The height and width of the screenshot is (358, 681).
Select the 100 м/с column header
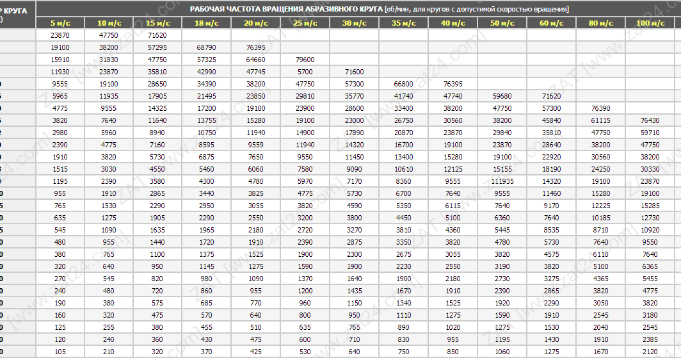pos(650,23)
